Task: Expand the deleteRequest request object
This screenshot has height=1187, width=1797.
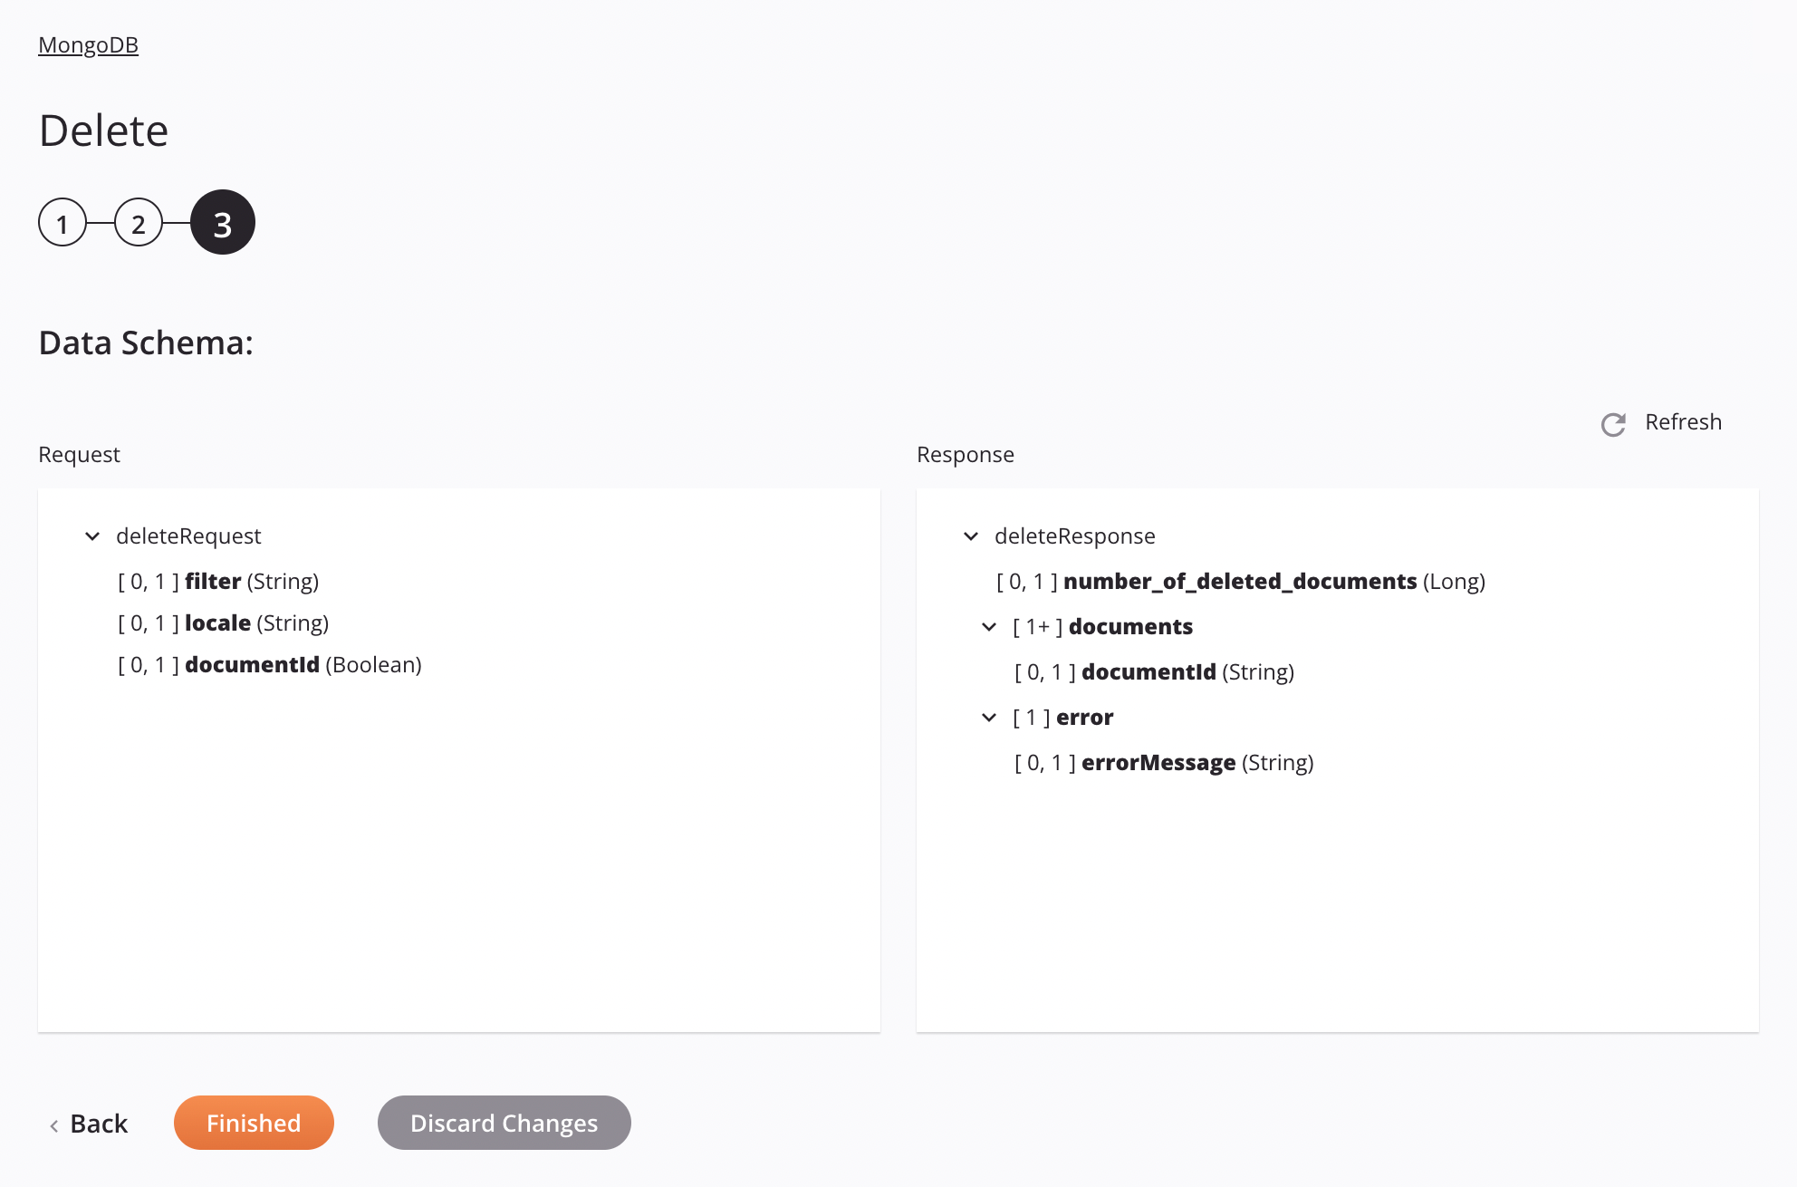Action: [x=94, y=536]
